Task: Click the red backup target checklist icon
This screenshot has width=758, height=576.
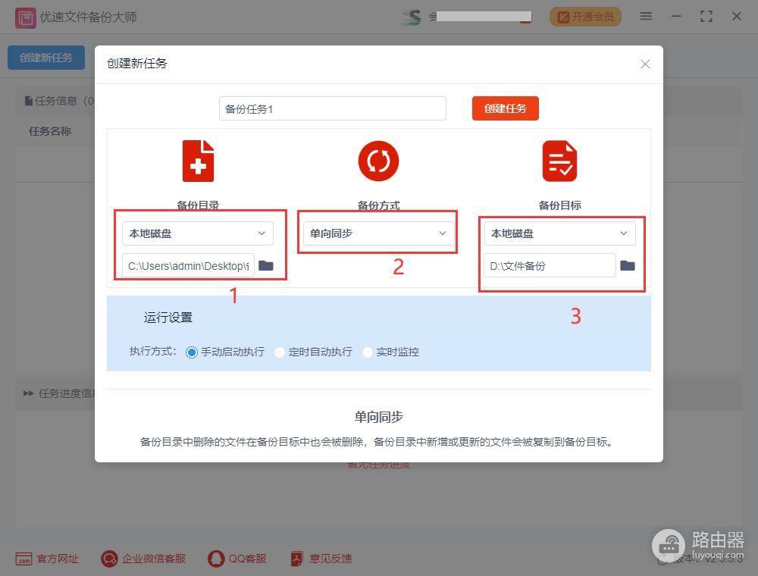Action: (x=559, y=161)
